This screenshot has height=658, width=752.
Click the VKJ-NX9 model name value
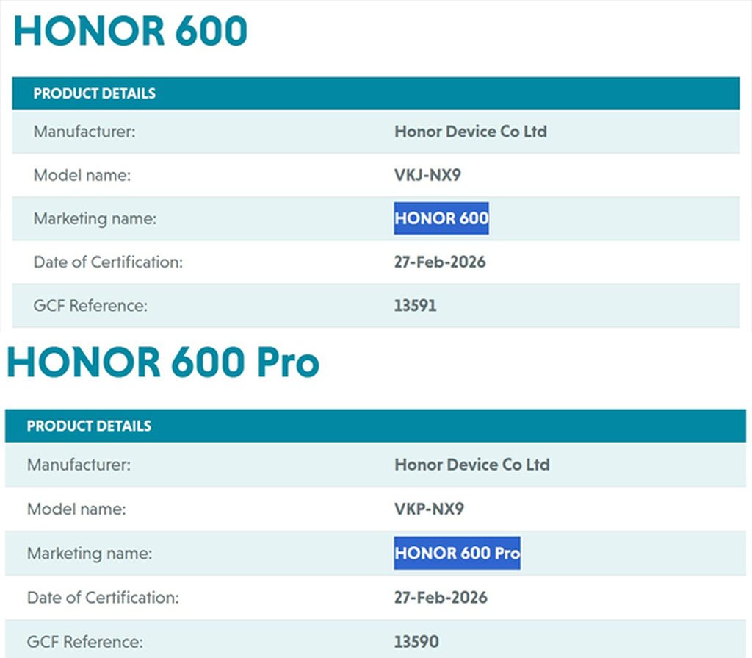click(x=428, y=176)
